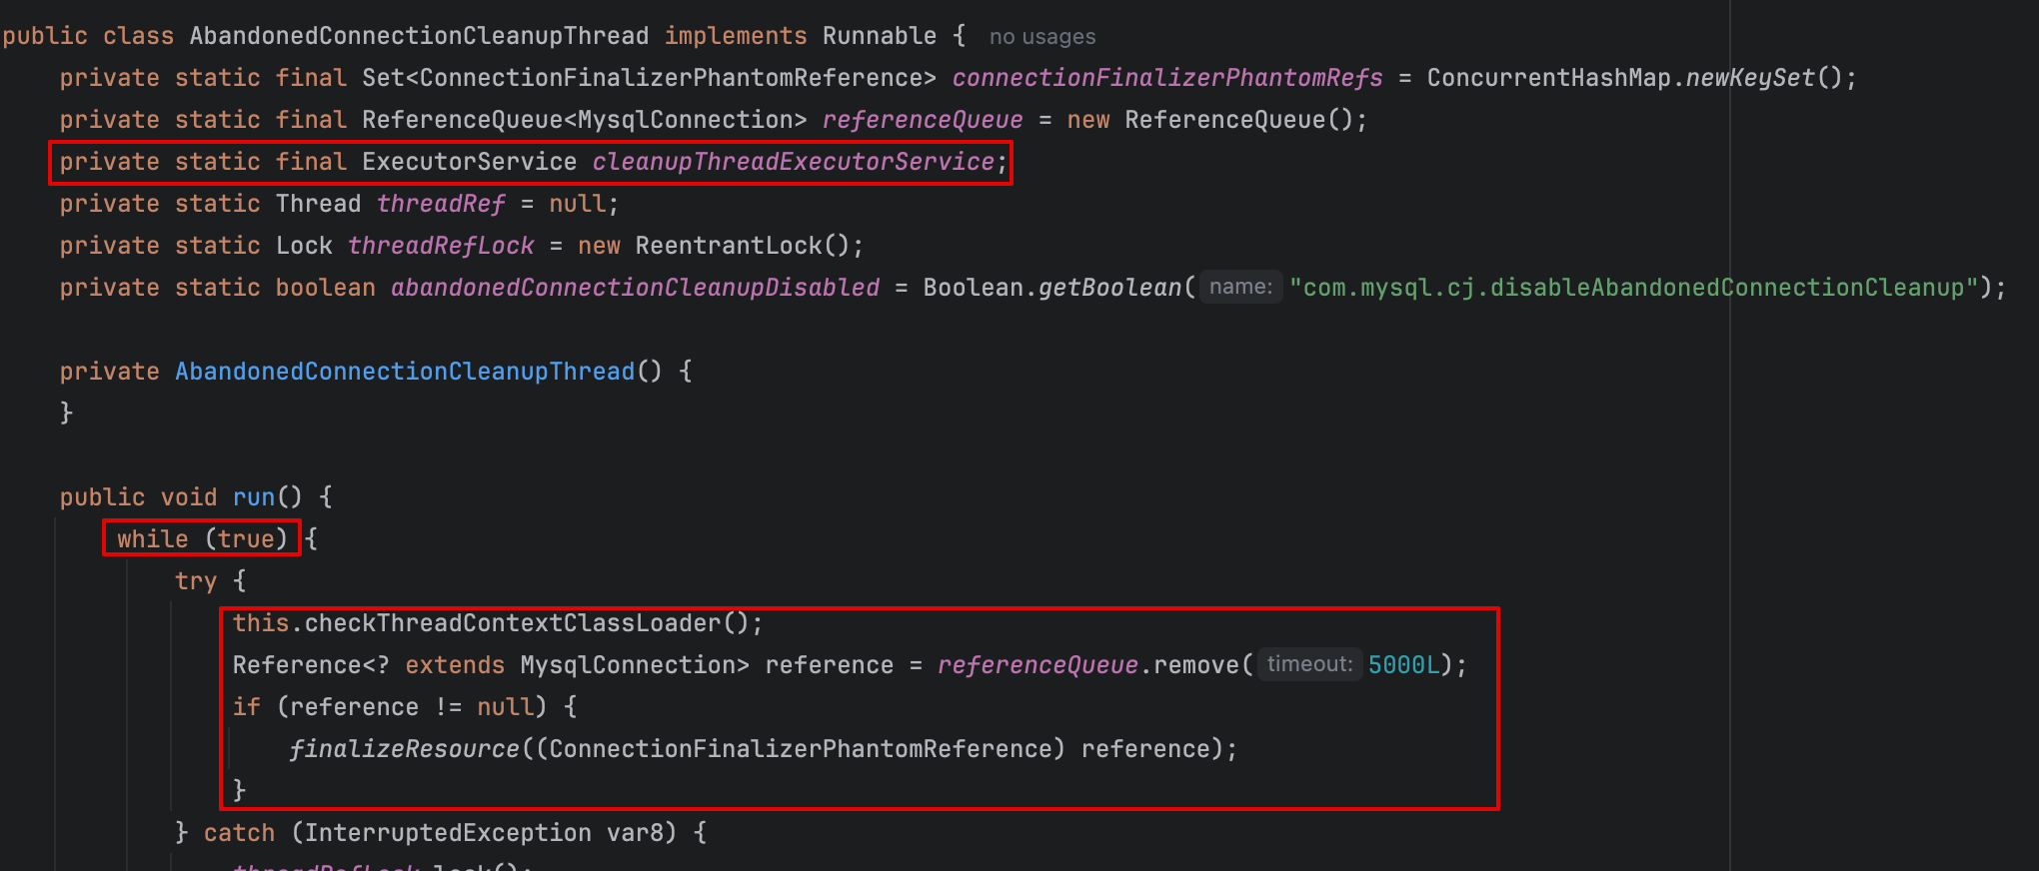Screen dimensions: 2039x871
Task: Click the 'timeout:' parameter hint
Action: pyautogui.click(x=1309, y=664)
